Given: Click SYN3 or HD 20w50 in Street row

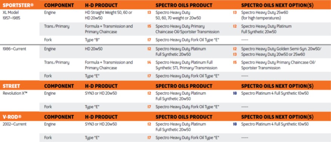Looking at the screenshot, I should pyautogui.click(x=101, y=93).
